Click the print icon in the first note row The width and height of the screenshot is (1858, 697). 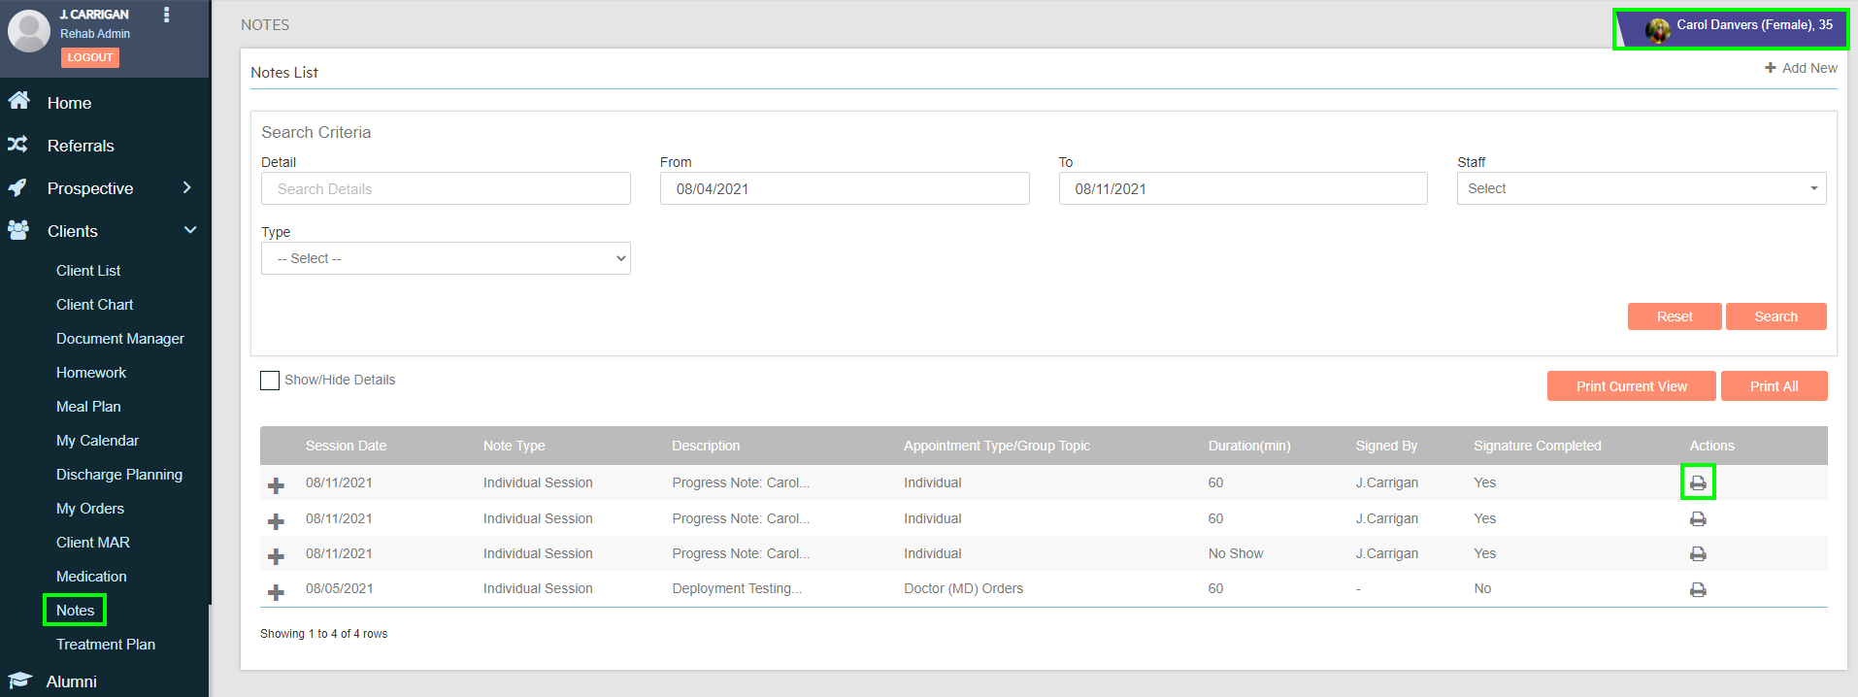[1697, 482]
